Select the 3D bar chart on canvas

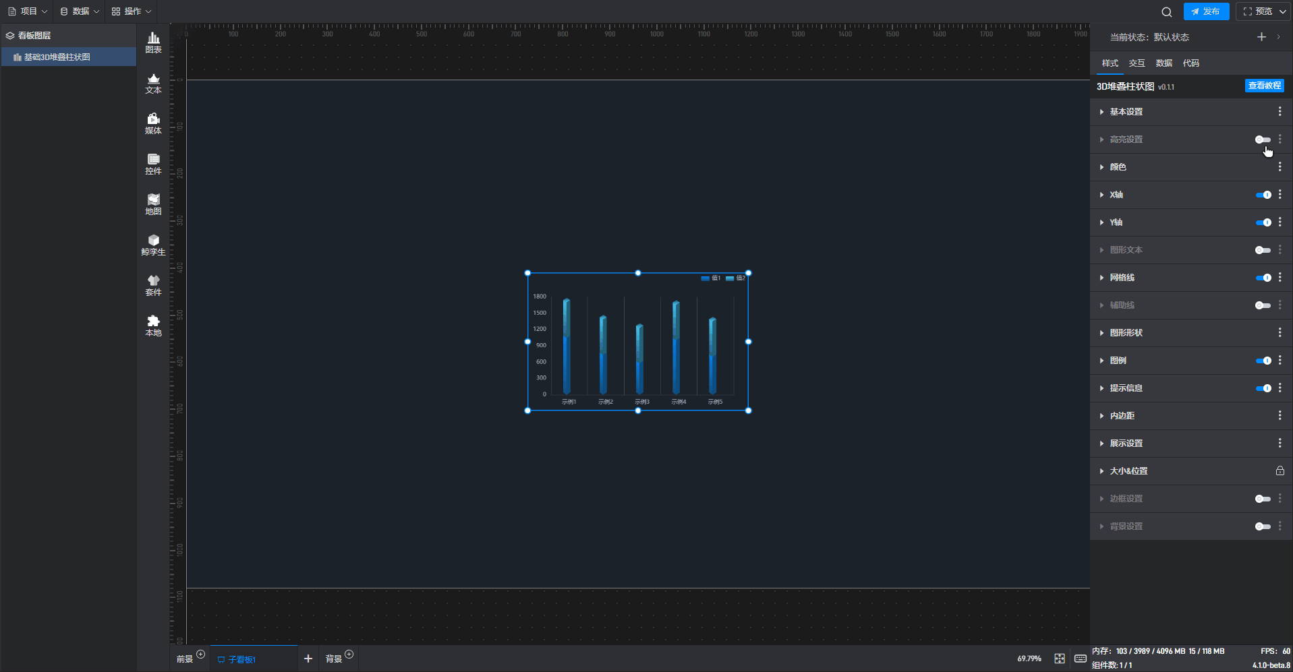(x=637, y=342)
